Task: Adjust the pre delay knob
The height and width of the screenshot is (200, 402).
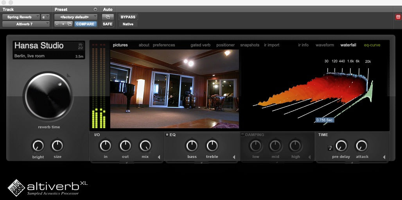Action: 341,146
